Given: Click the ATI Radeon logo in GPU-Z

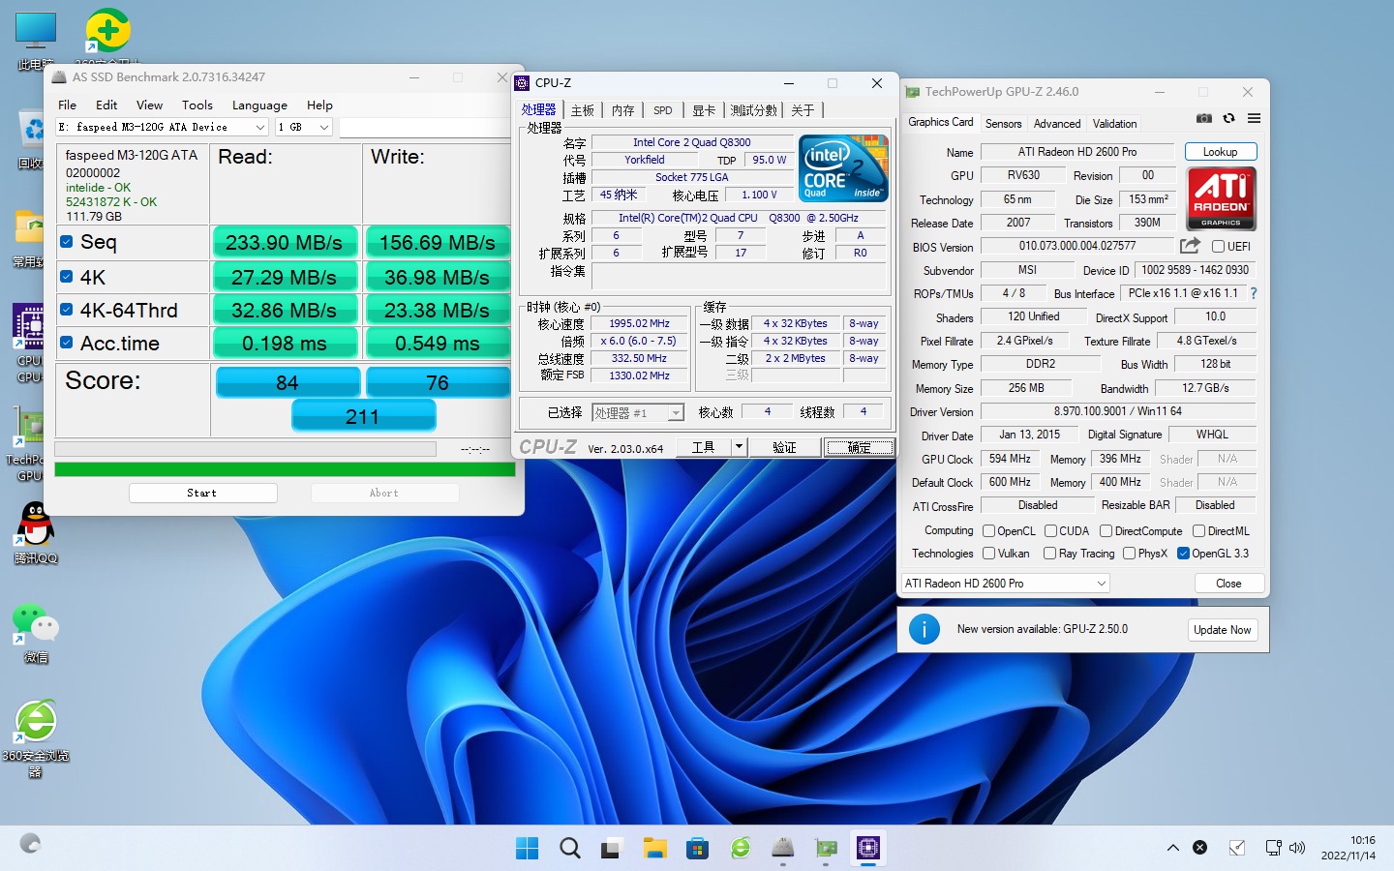Looking at the screenshot, I should [x=1221, y=199].
